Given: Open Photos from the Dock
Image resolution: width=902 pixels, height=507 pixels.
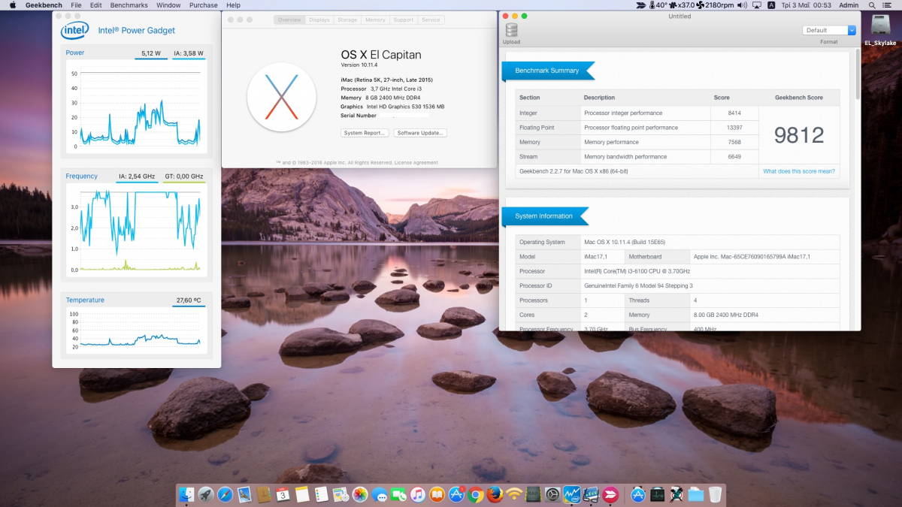Looking at the screenshot, I should coord(360,494).
